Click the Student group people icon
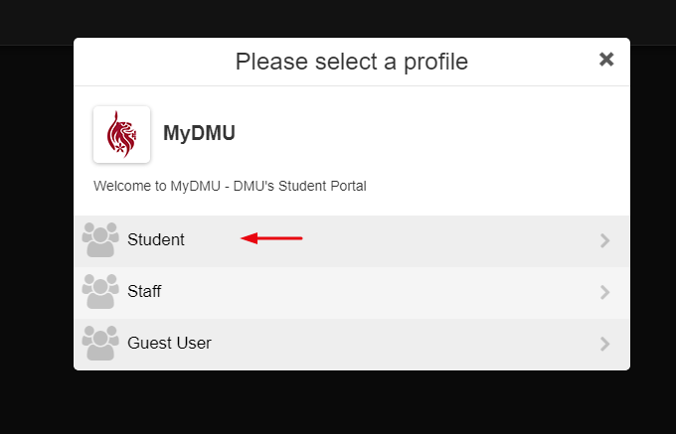 pos(100,239)
